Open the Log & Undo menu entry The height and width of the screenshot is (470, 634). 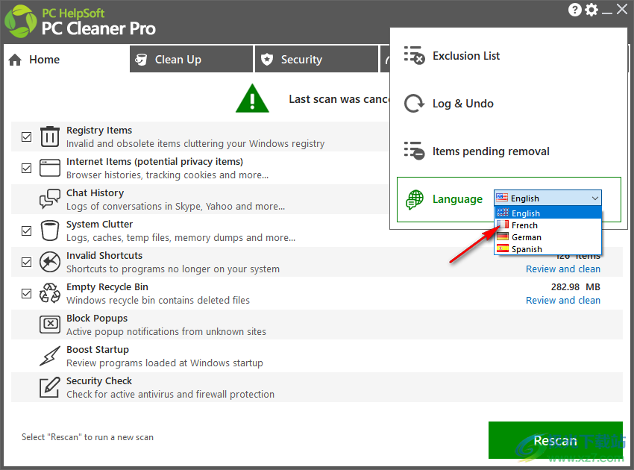[x=509, y=104]
